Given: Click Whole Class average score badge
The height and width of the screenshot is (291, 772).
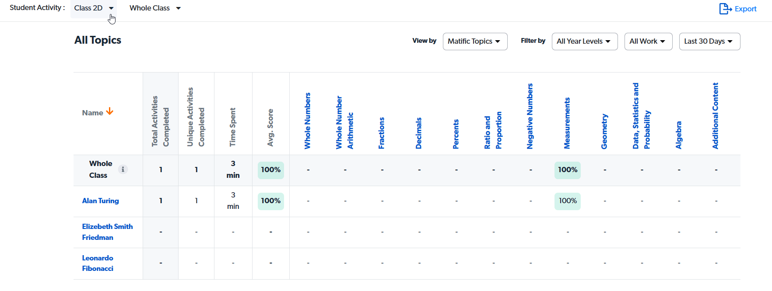Looking at the screenshot, I should point(270,170).
